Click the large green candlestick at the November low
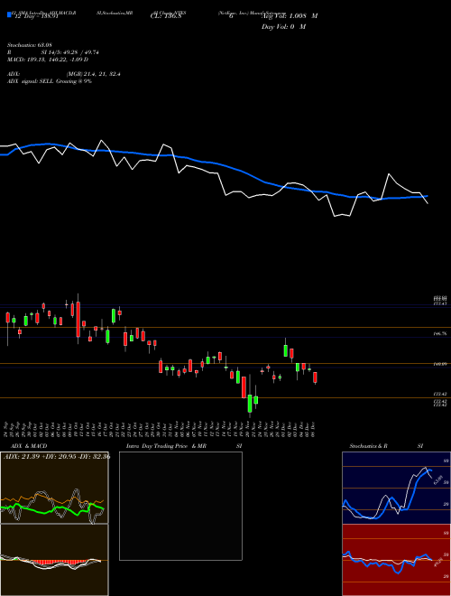The width and height of the screenshot is (451, 596). pos(250,404)
